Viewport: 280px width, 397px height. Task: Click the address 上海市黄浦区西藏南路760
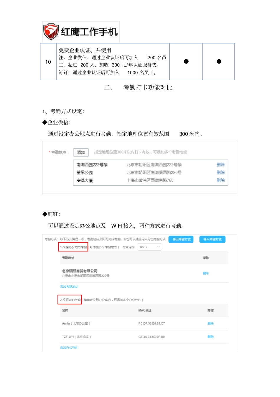tap(150, 180)
